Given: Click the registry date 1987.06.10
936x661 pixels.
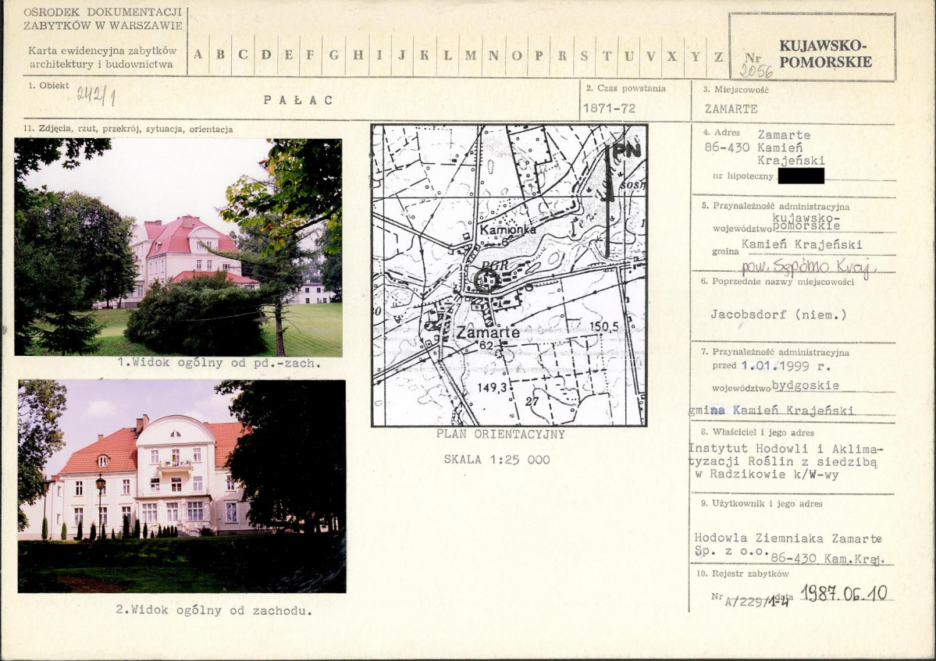Looking at the screenshot, I should pyautogui.click(x=844, y=593).
